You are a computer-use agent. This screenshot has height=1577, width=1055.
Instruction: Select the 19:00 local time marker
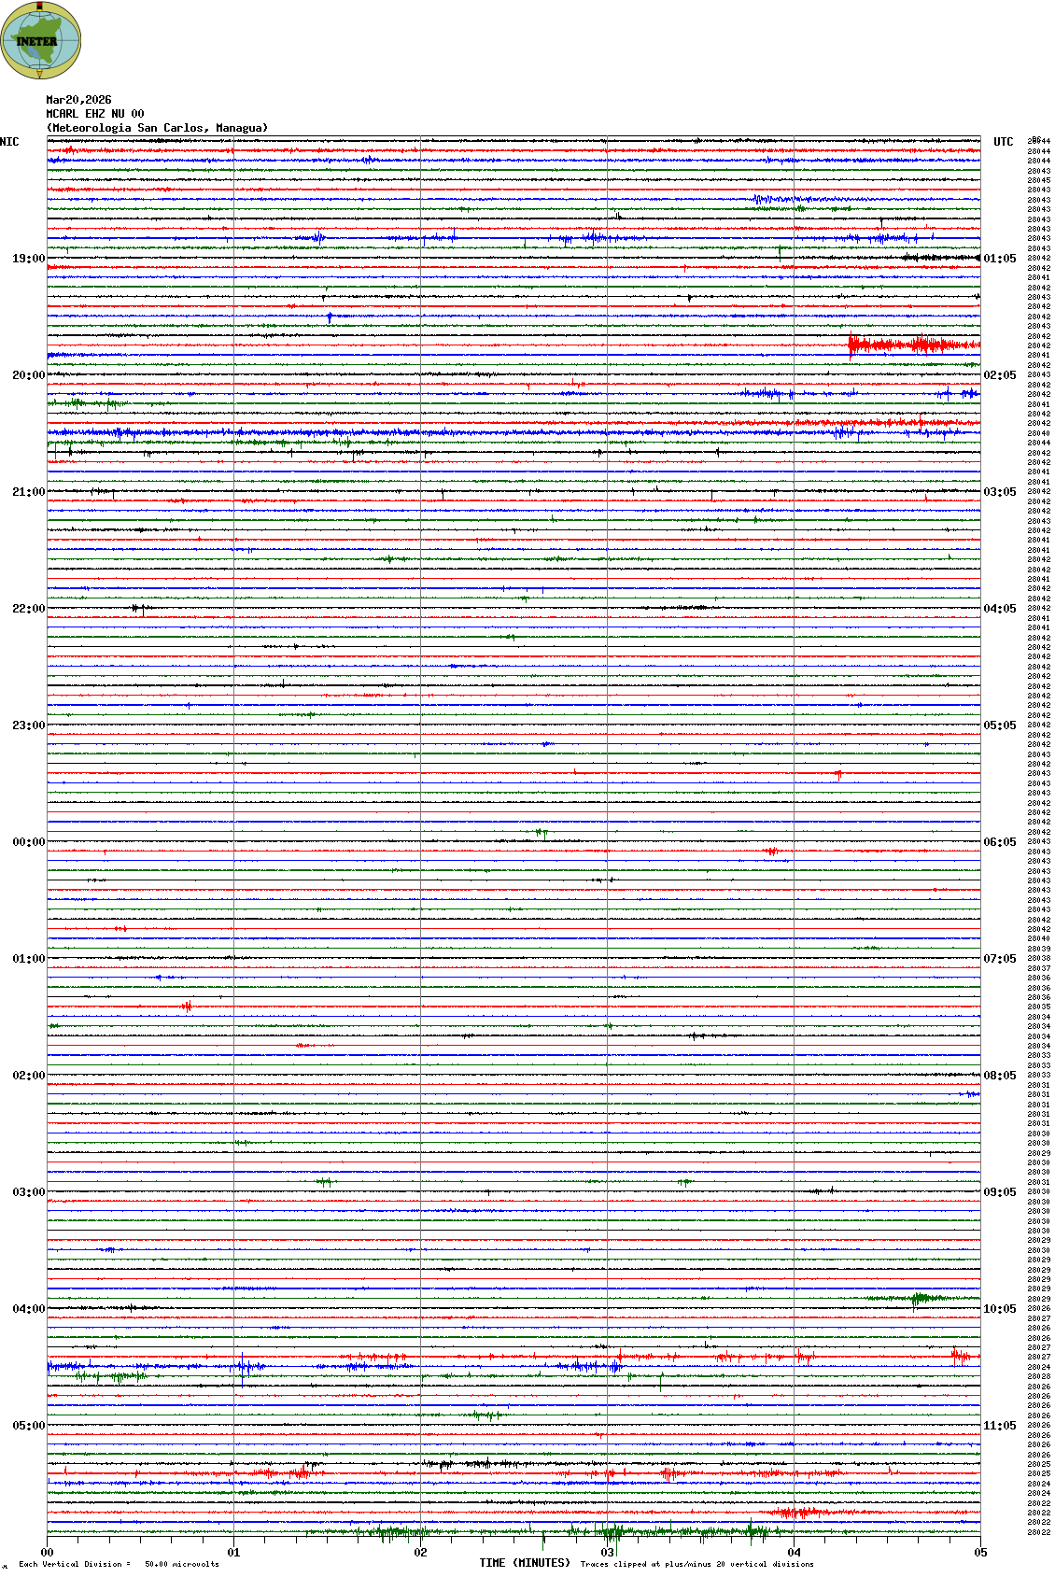tap(28, 259)
